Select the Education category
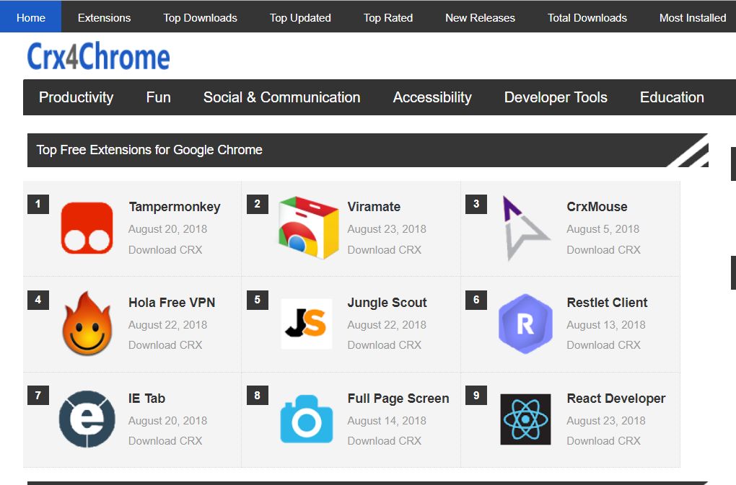The height and width of the screenshot is (485, 736). [x=672, y=97]
